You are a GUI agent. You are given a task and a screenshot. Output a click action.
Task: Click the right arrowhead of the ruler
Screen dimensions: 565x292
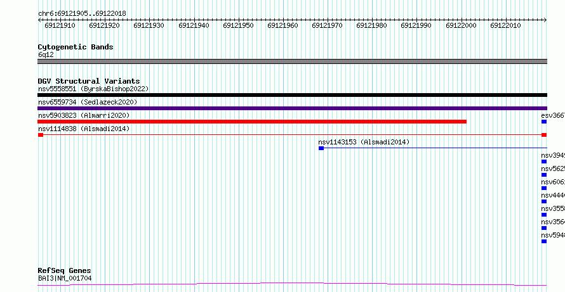click(x=545, y=20)
